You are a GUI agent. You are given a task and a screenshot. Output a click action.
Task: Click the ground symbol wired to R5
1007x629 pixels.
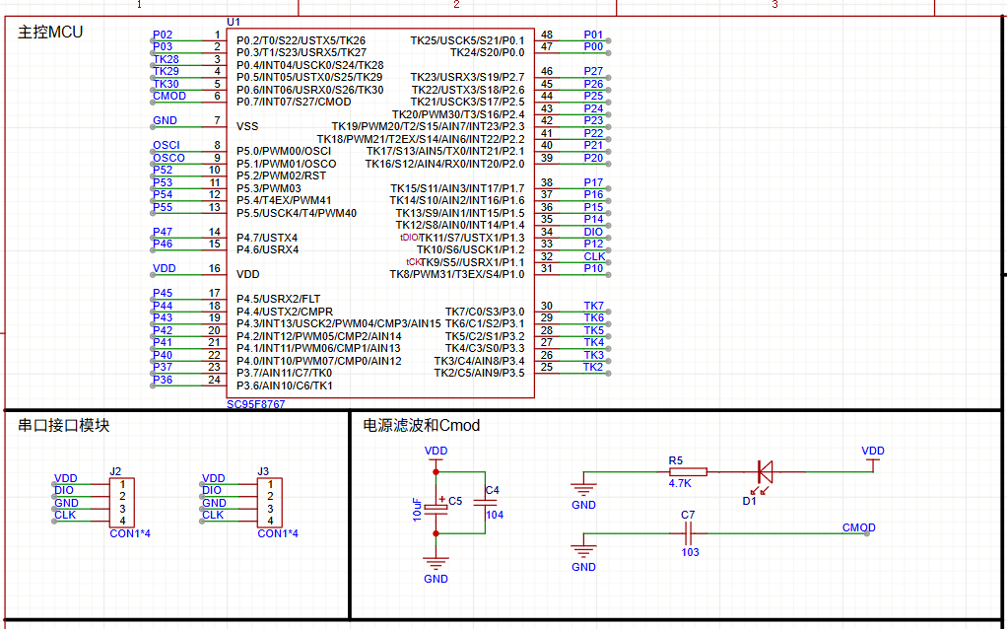click(583, 490)
